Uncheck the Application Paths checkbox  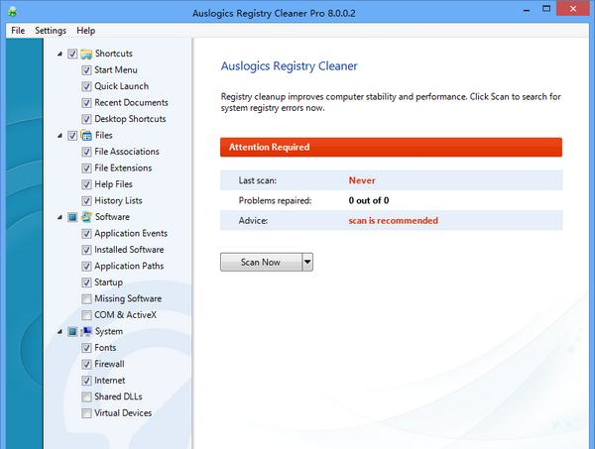86,267
